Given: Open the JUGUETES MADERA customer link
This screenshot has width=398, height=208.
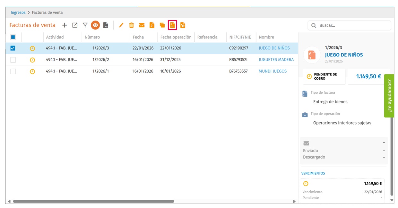Looking at the screenshot, I should (x=276, y=60).
